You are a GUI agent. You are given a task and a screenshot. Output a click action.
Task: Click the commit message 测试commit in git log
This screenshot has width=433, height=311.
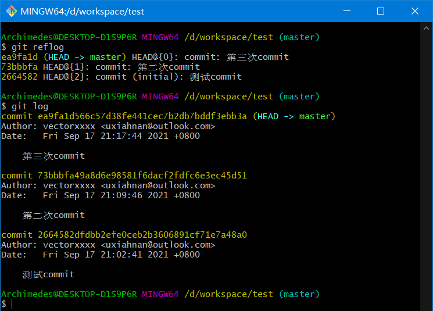pyautogui.click(x=48, y=274)
